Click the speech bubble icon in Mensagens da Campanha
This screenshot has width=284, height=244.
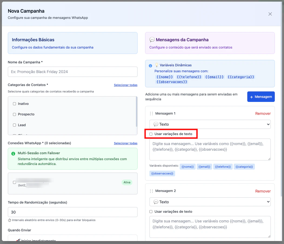pyautogui.click(x=152, y=40)
